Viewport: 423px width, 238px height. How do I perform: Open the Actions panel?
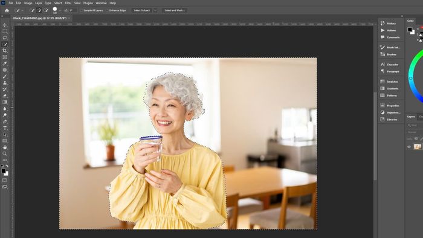(391, 30)
